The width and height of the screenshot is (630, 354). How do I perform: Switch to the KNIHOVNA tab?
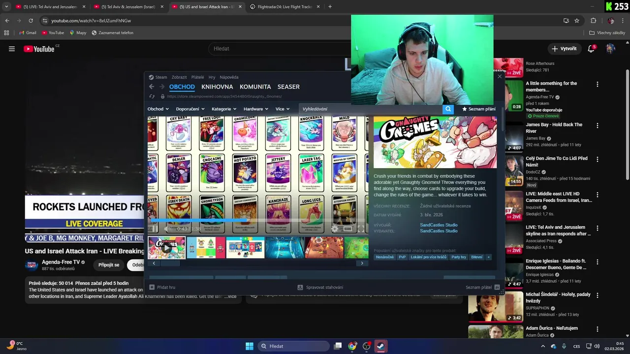217,87
